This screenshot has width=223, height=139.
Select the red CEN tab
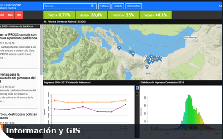(x=2, y=15)
